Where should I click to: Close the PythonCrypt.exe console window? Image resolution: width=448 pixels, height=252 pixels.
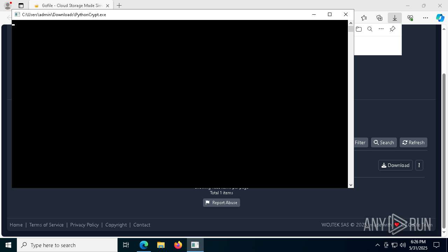click(346, 14)
